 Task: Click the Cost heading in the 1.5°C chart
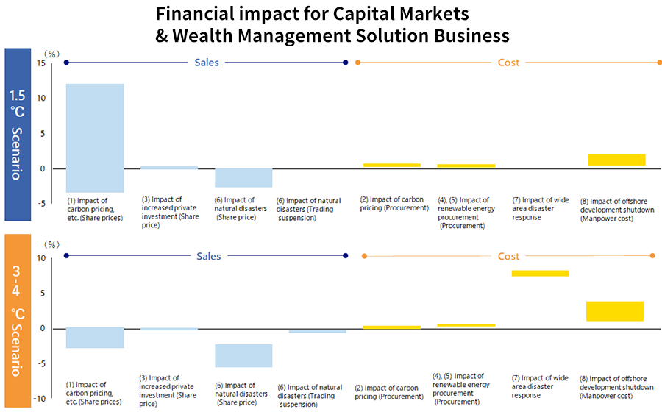508,63
